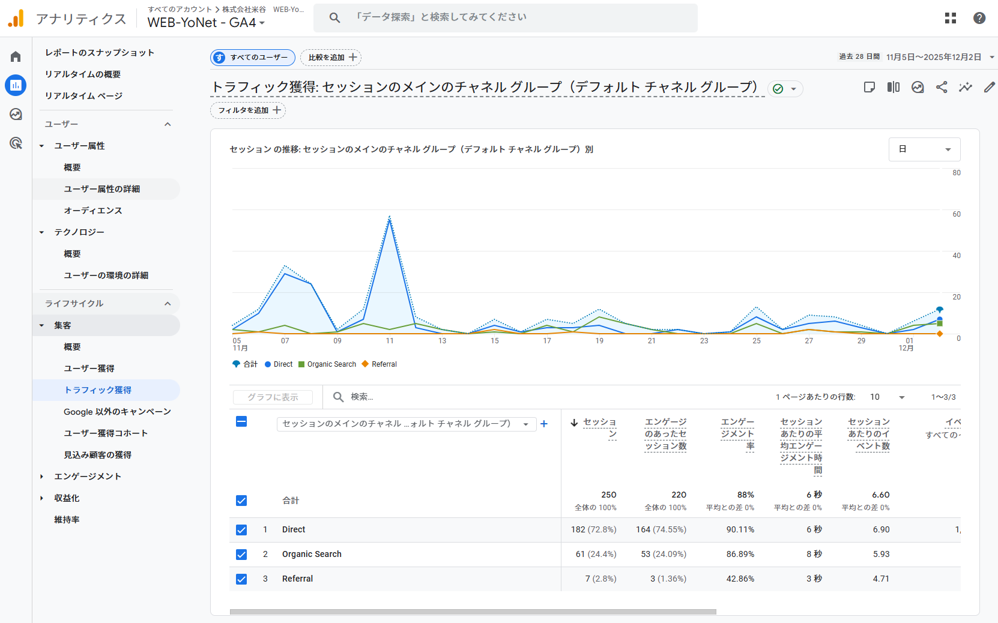Select ユーザー獲得 in the sidebar

tap(89, 369)
